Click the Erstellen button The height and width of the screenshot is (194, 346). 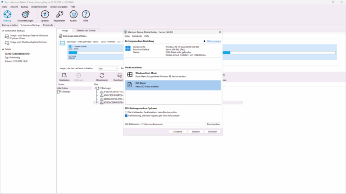coord(196,132)
